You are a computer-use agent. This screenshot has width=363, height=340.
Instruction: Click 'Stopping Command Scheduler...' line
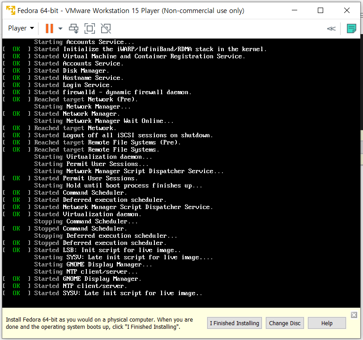point(86,222)
